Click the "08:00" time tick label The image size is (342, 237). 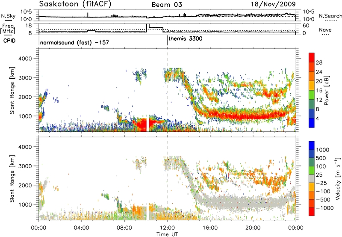pos(124,228)
